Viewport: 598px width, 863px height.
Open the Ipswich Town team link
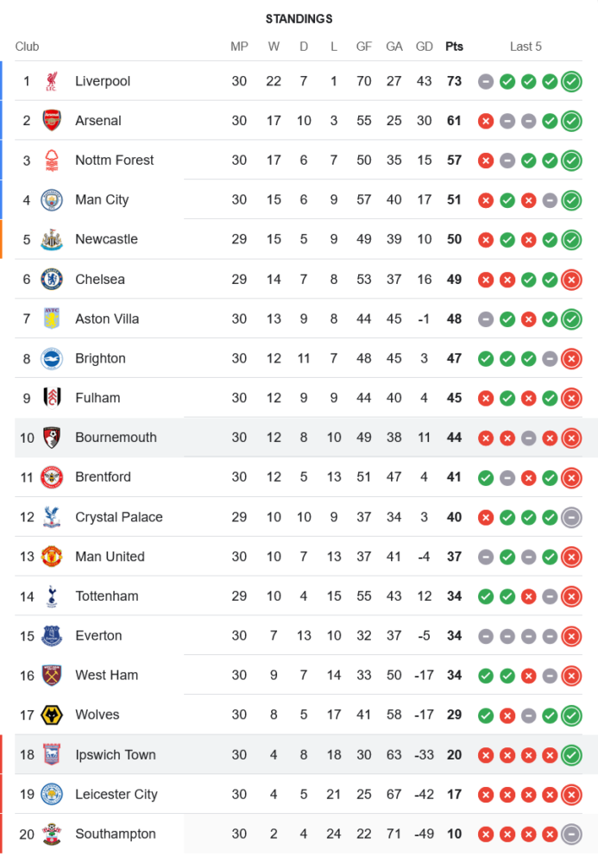(x=115, y=755)
